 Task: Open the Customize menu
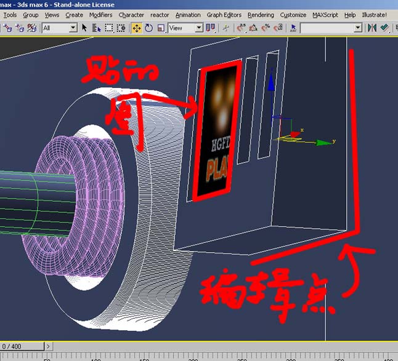(293, 15)
